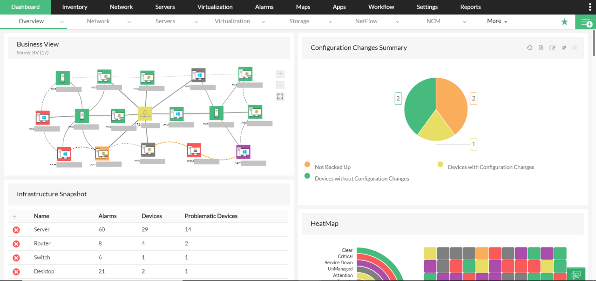Open fullscreen view of the Business View map

coord(280,96)
